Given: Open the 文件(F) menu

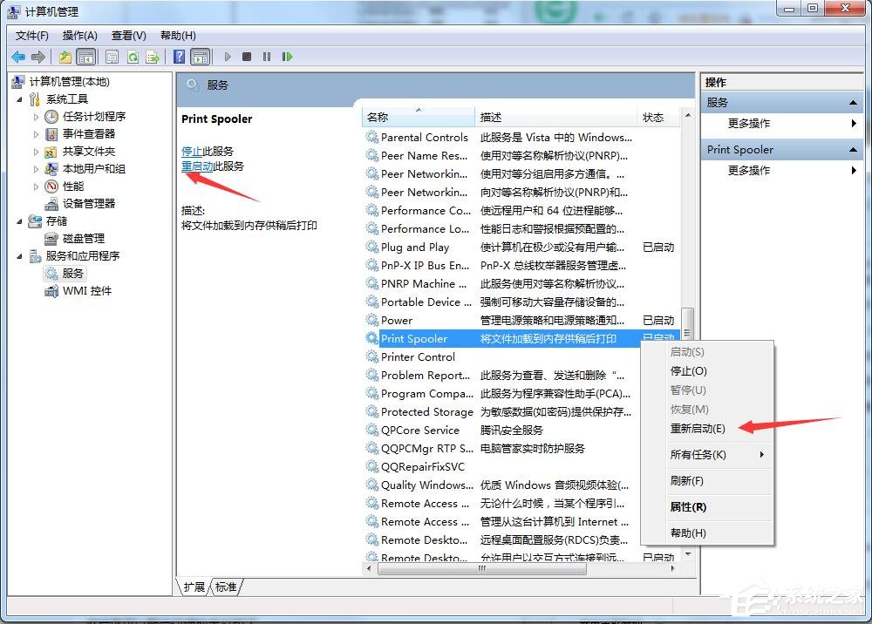Looking at the screenshot, I should point(31,36).
